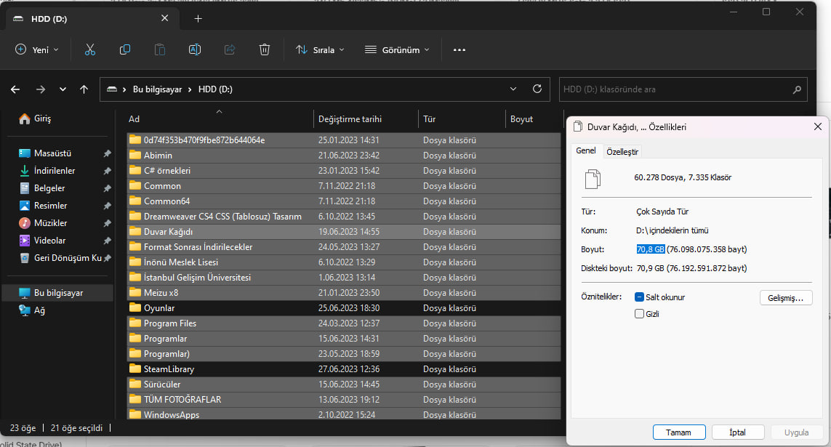Select Bu bilgisayar in navigation pane
Image resolution: width=831 pixels, height=447 pixels.
(58, 293)
